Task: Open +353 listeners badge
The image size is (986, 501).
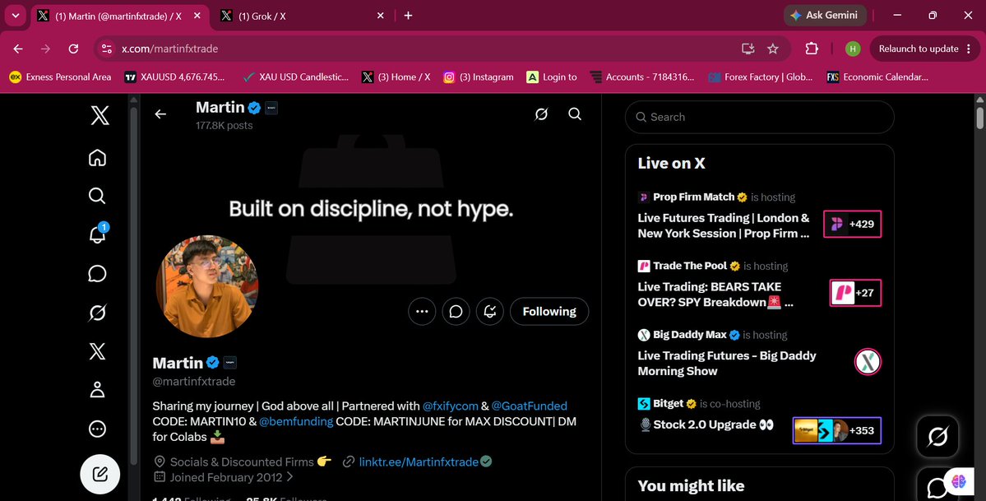Action: (837, 430)
